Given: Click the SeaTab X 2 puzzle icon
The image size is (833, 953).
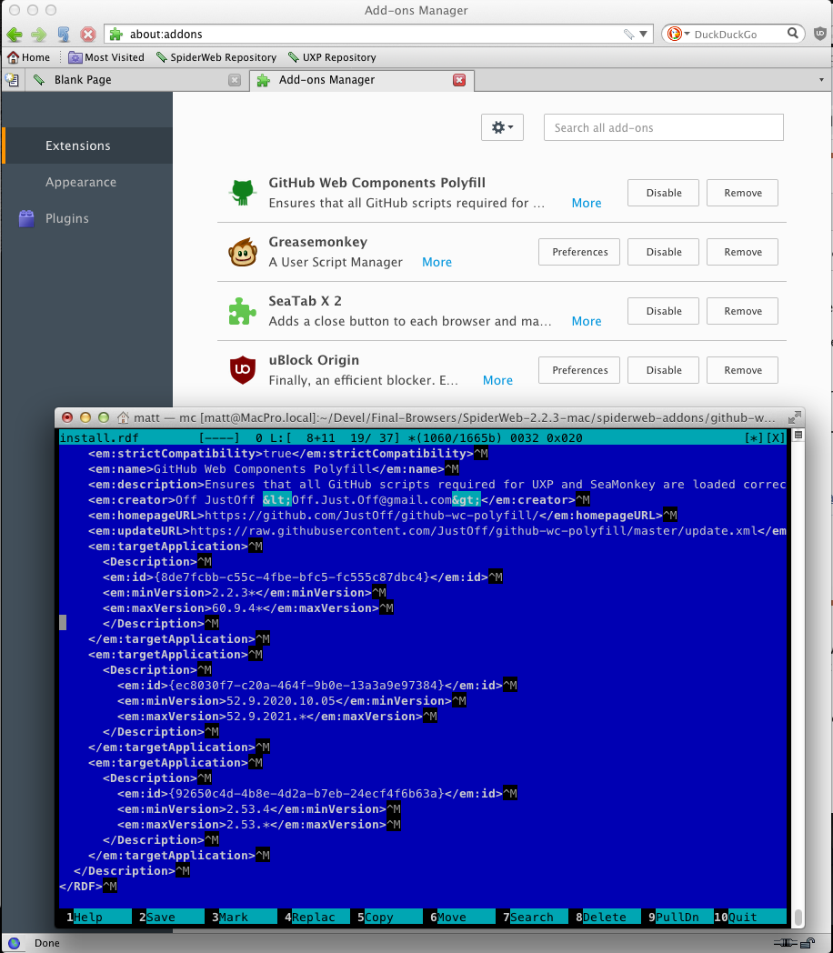Looking at the screenshot, I should [x=243, y=311].
